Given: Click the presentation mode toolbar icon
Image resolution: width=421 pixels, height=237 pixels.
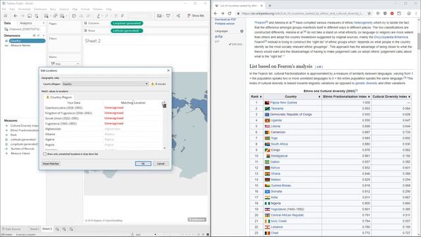Looking at the screenshot, I should coord(168,16).
